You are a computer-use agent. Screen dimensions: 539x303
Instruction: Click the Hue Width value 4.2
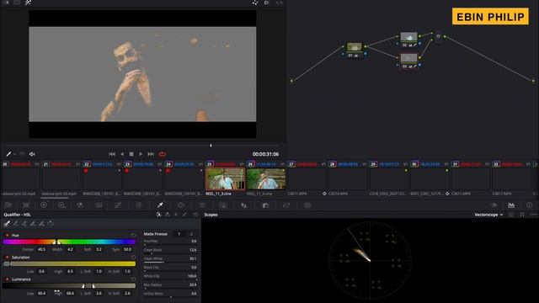pos(70,249)
